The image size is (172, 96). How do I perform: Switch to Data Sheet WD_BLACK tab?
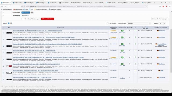coord(87,3)
